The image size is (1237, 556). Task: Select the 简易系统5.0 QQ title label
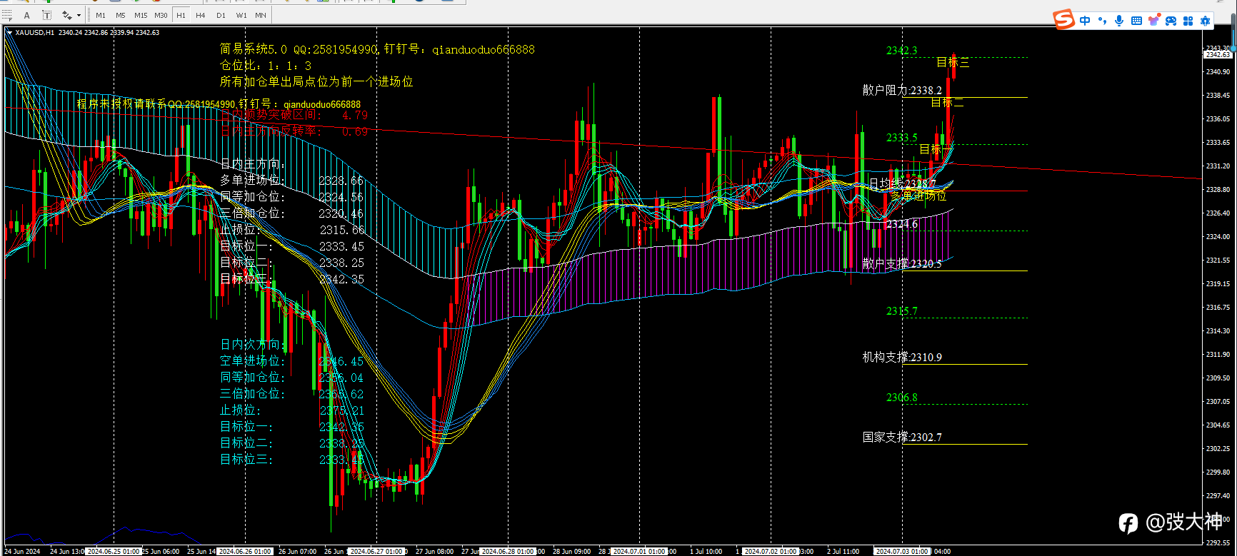[x=377, y=49]
